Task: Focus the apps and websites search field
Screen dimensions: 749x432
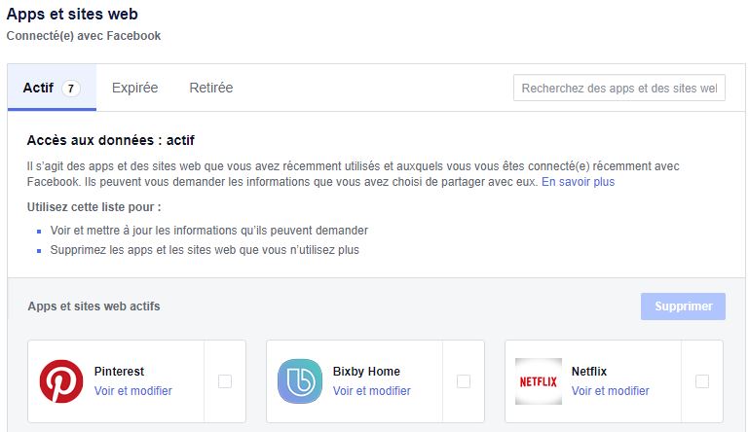Action: (619, 88)
